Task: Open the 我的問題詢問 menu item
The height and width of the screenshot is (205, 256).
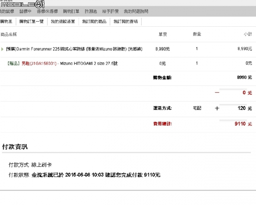Action: coord(136,11)
